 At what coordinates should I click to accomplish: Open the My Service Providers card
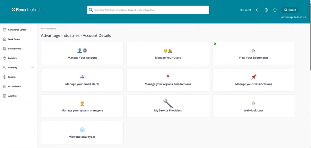[x=168, y=106]
